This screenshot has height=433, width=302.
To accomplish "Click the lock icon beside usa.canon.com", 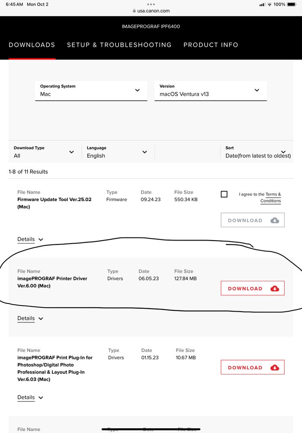I will 135,11.
